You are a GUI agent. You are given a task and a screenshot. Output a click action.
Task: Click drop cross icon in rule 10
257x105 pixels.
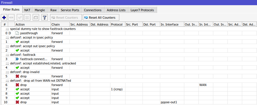[x=17, y=102]
